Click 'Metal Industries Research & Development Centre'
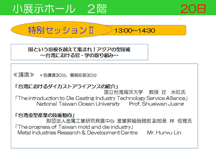Viewport: 216px width, 153px height. coord(77,133)
